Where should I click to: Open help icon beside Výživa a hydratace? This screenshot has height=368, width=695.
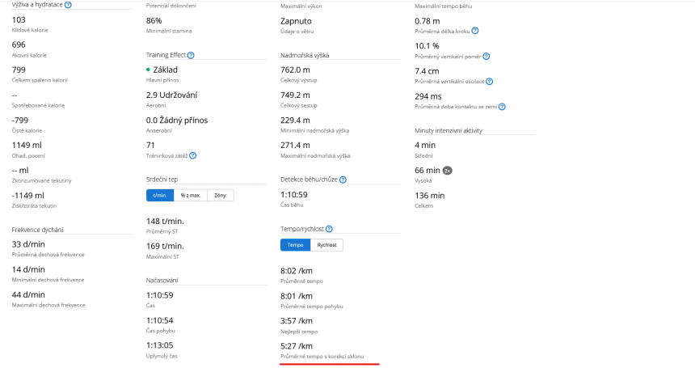pos(68,5)
